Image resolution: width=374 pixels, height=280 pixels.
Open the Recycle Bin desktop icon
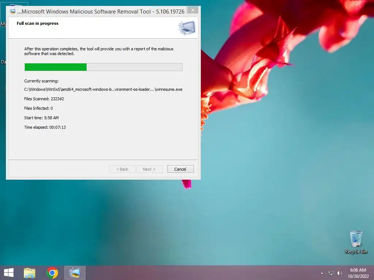(x=356, y=242)
